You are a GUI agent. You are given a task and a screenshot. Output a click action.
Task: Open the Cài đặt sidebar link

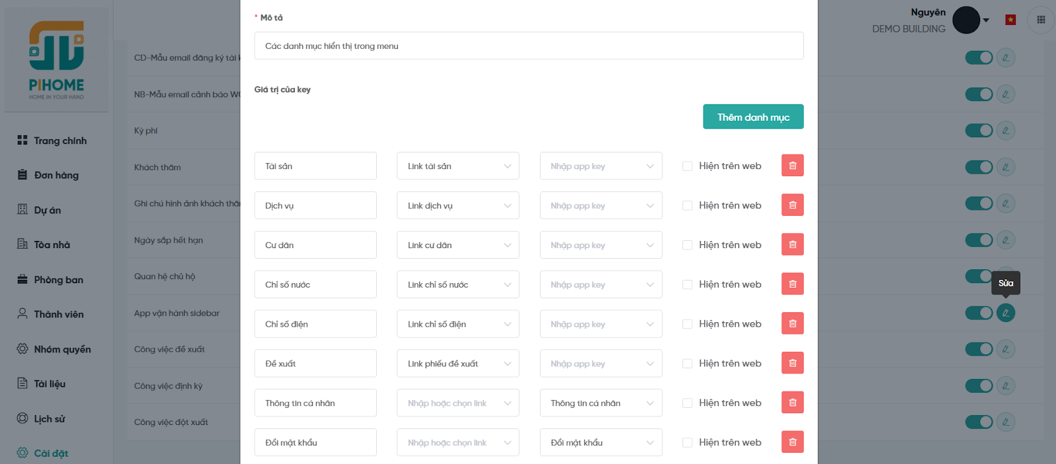[x=51, y=453]
